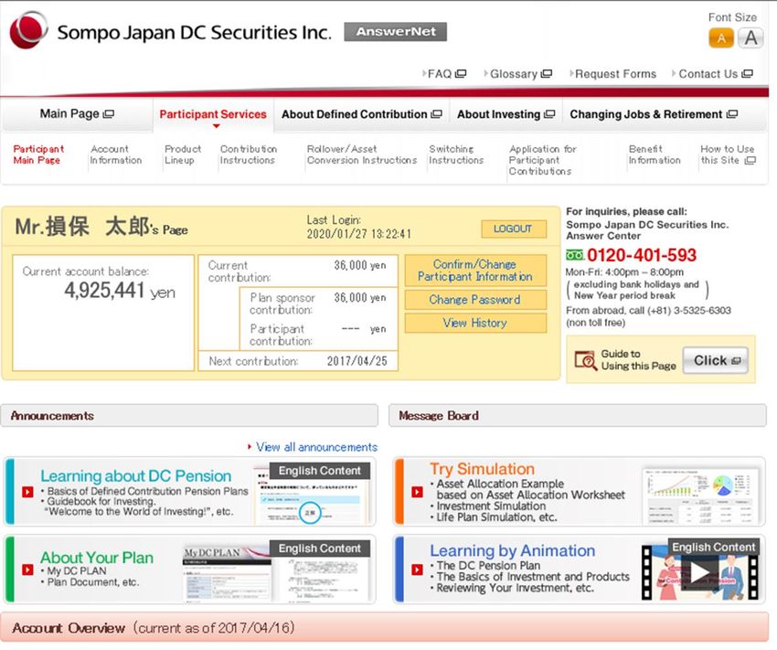Open How to Use this Site

[728, 155]
